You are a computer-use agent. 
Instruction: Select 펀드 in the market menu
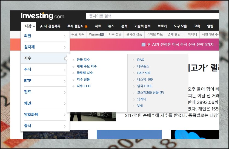pos(28,92)
